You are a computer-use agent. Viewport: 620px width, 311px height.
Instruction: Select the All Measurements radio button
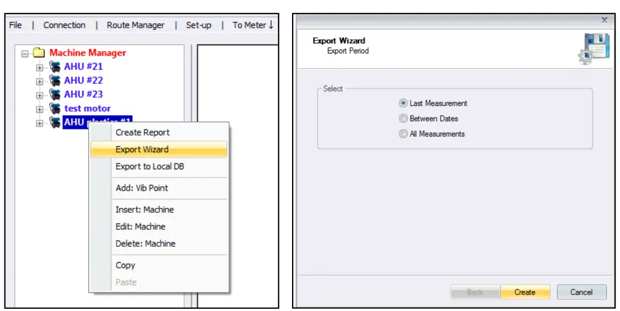(403, 134)
